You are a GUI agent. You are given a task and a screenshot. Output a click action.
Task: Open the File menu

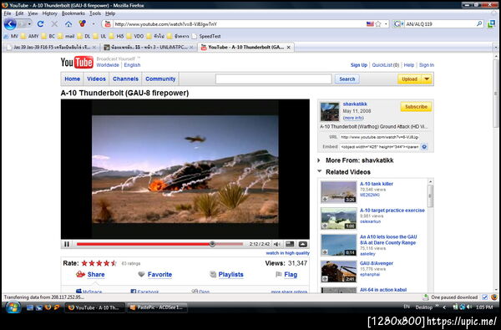[x=8, y=13]
